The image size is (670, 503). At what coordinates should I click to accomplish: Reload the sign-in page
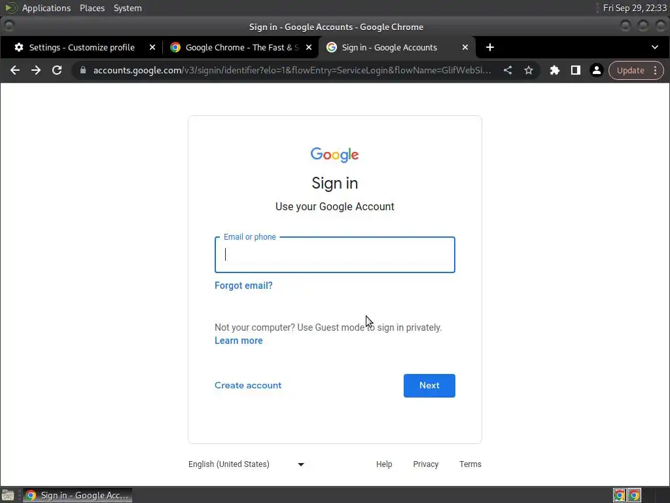tap(57, 70)
